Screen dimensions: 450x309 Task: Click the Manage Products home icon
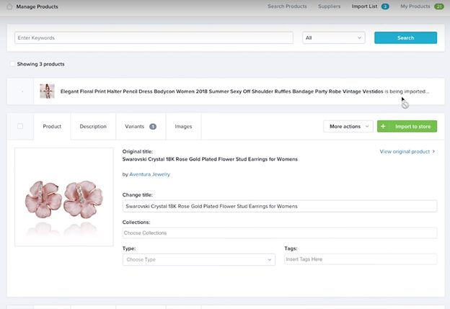coord(9,6)
